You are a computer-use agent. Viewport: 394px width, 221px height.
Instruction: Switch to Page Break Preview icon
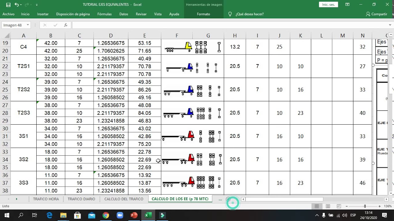pos(339,206)
